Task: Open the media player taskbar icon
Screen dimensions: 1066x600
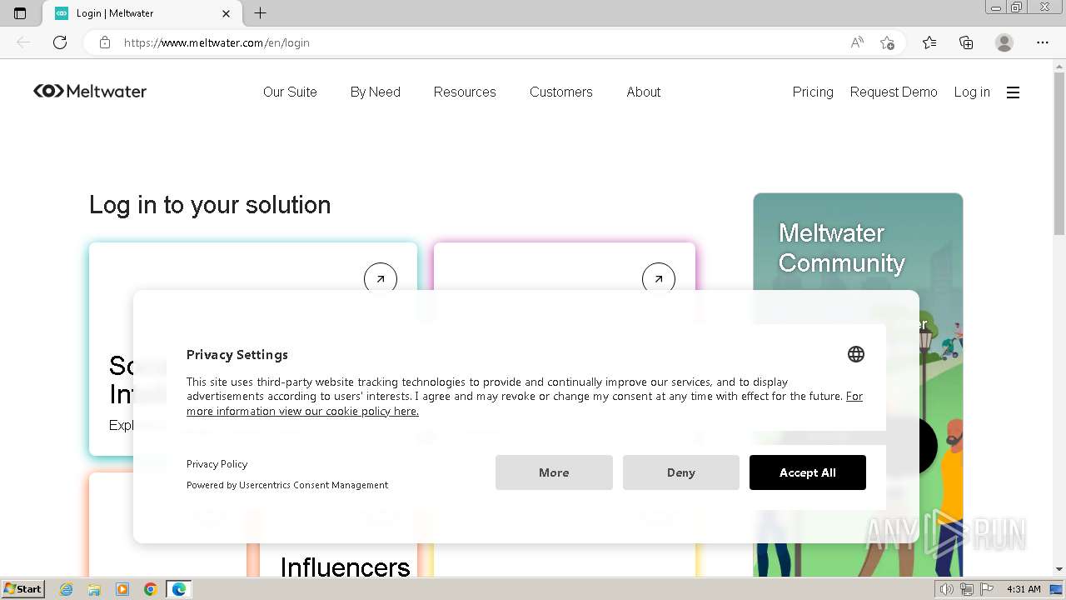Action: coord(122,589)
